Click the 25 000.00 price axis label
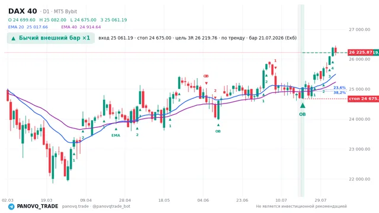This screenshot has width=379, height=213. pos(359,89)
